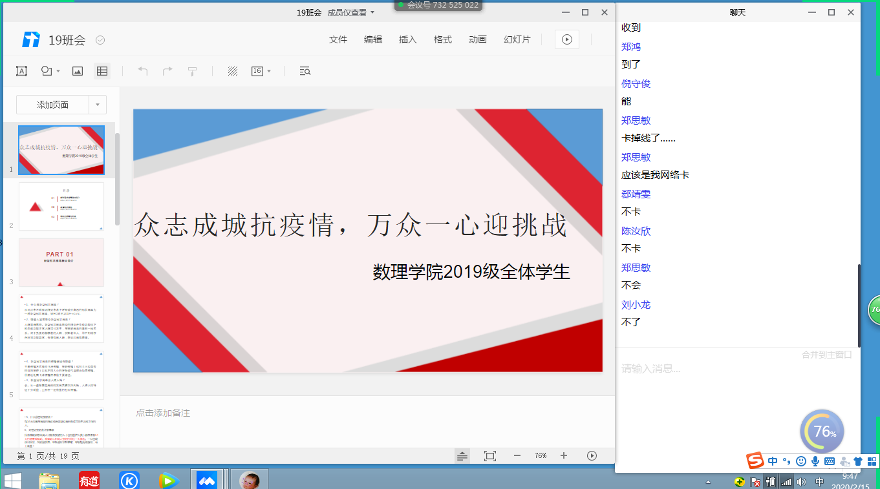
Task: Open the 添加页面 dropdown arrow
Action: pyautogui.click(x=98, y=105)
